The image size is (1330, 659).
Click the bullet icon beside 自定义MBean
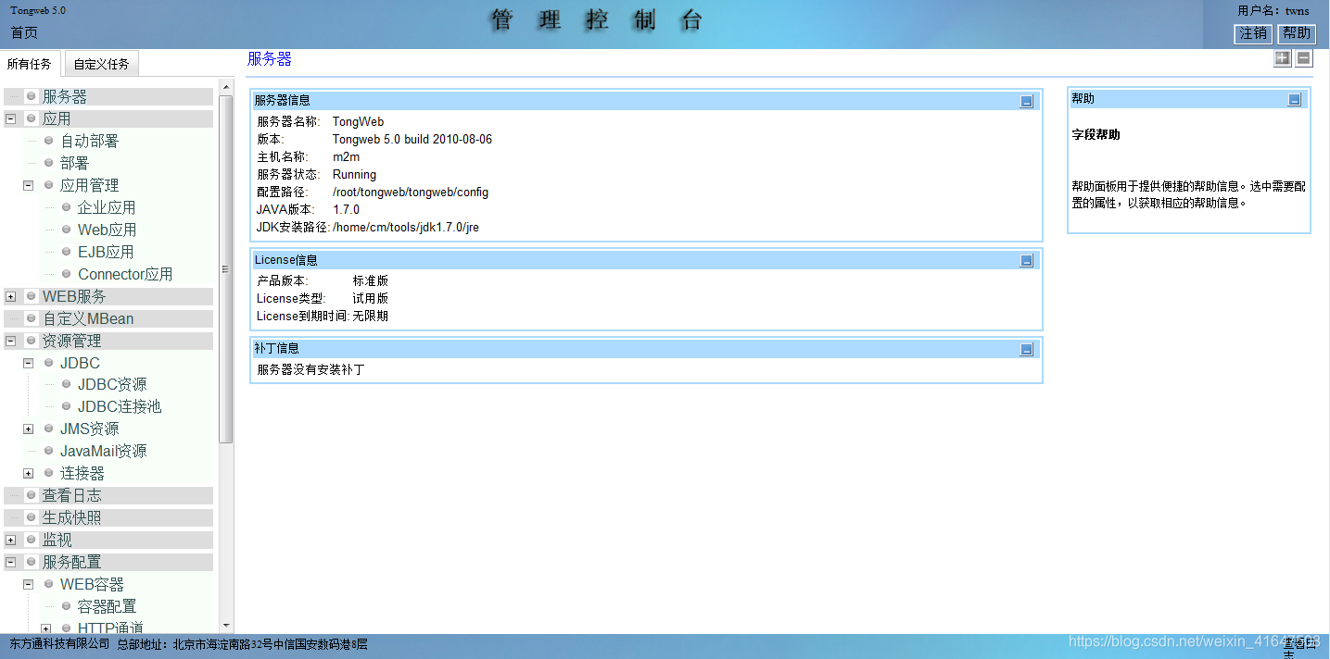(31, 318)
